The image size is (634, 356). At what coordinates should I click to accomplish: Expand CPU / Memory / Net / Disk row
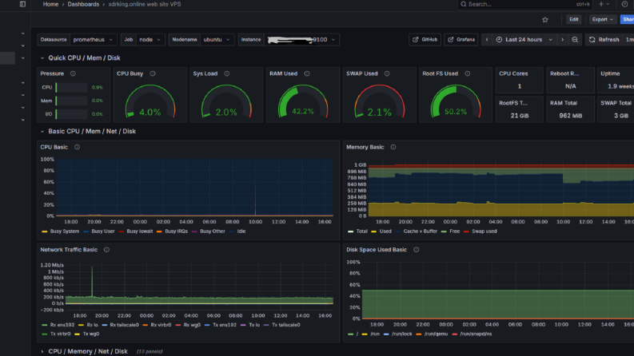(x=42, y=351)
